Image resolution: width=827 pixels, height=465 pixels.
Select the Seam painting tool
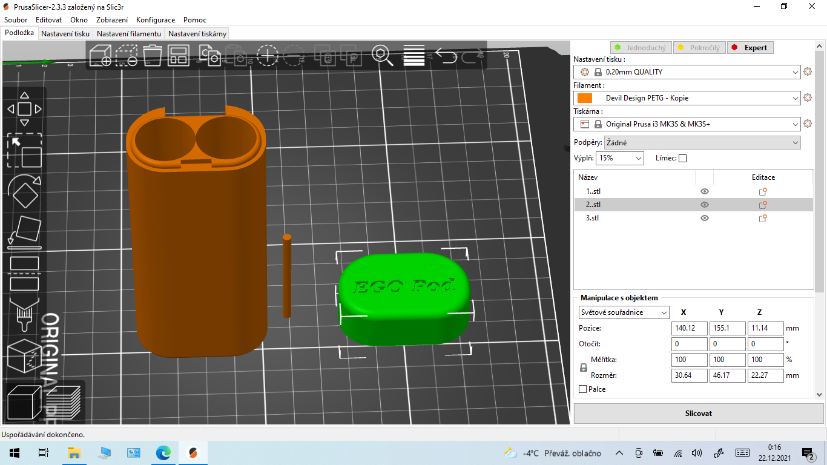point(24,355)
